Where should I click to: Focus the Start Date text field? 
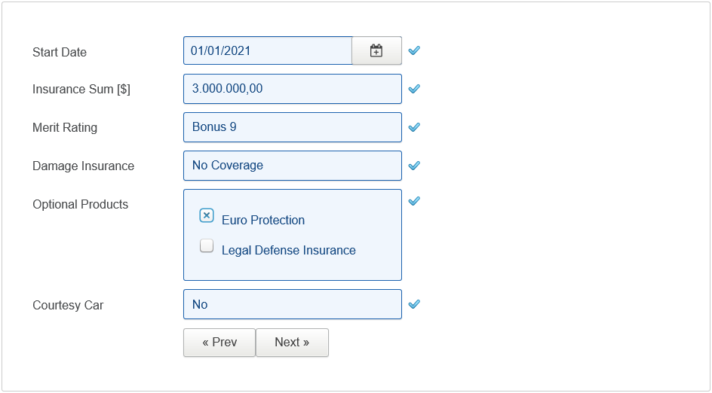(267, 51)
